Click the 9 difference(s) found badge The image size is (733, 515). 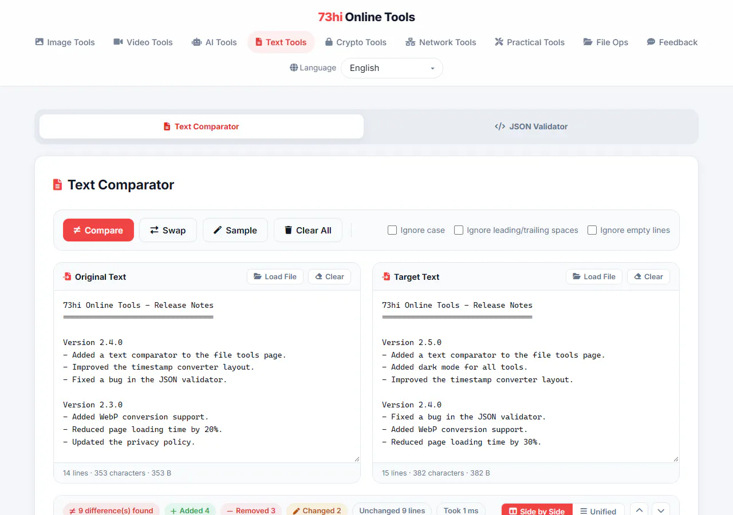point(111,510)
